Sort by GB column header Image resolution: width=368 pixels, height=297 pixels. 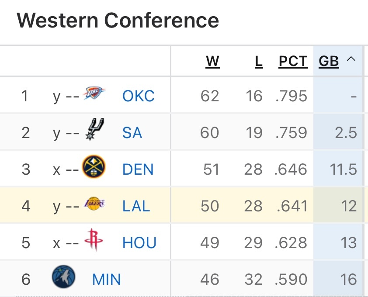coord(329,62)
